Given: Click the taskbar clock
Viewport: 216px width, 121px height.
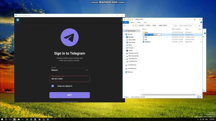Looking at the screenshot, I should 212,119.
